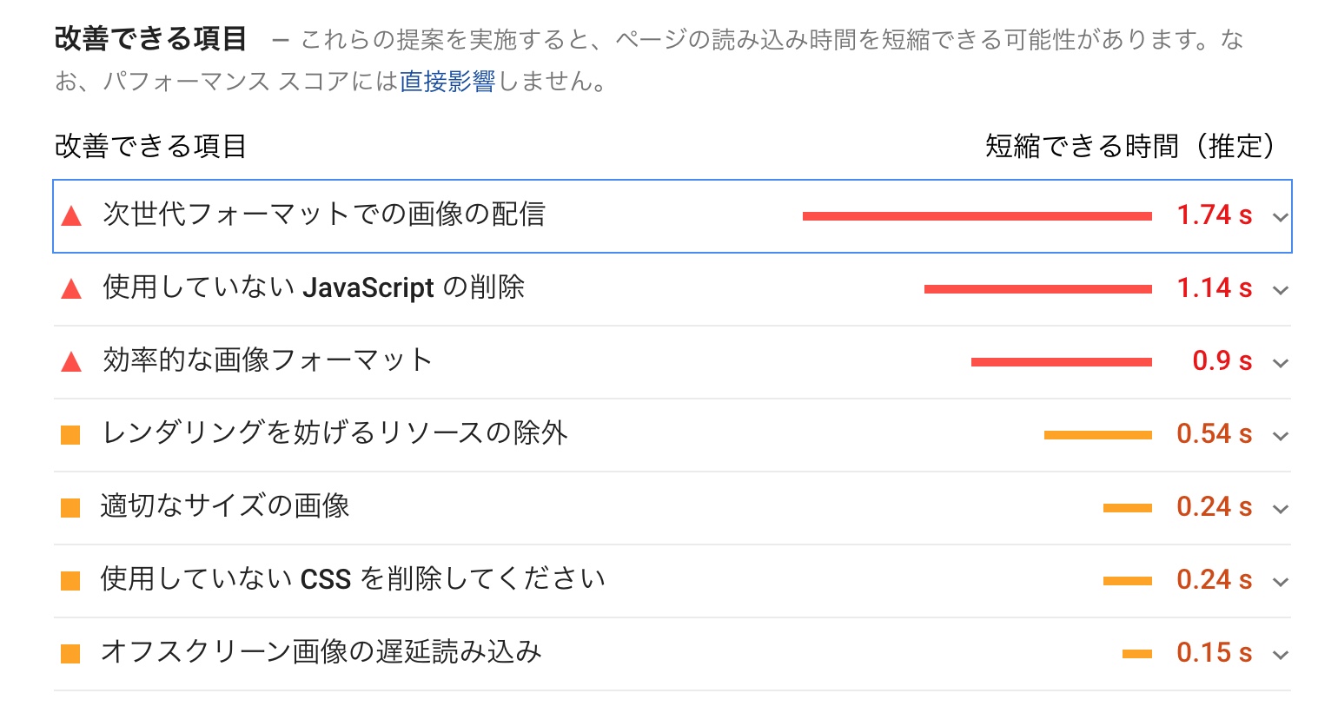Screen dimensions: 1338x726
Task: Expand chevron for 使用していない CSS row
Action: [x=1280, y=582]
